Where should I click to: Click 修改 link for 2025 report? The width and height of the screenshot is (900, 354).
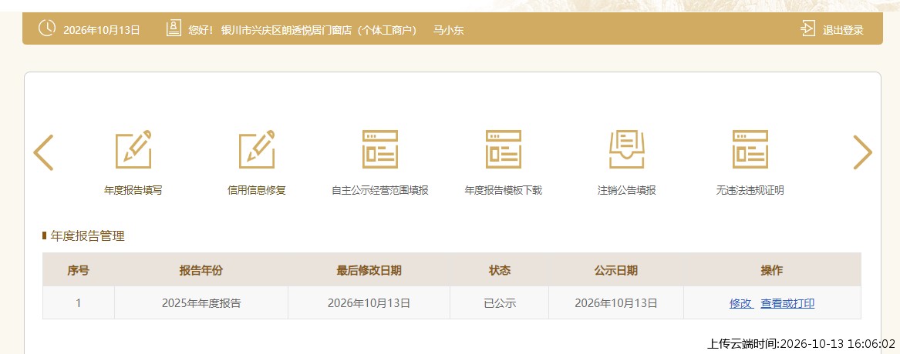point(741,303)
